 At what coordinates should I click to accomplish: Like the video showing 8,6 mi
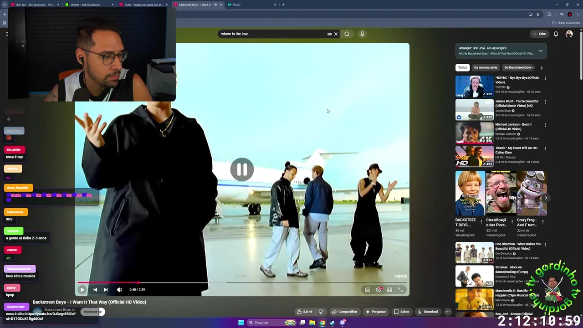coord(304,312)
